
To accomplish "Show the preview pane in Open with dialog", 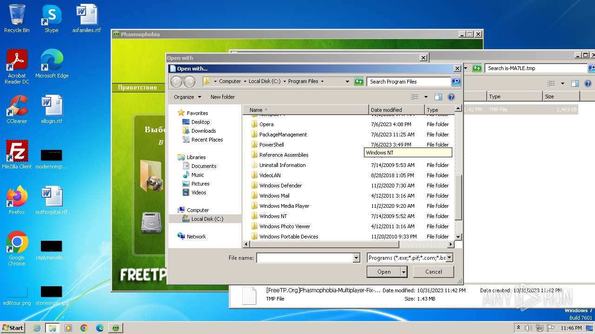I will (438, 97).
